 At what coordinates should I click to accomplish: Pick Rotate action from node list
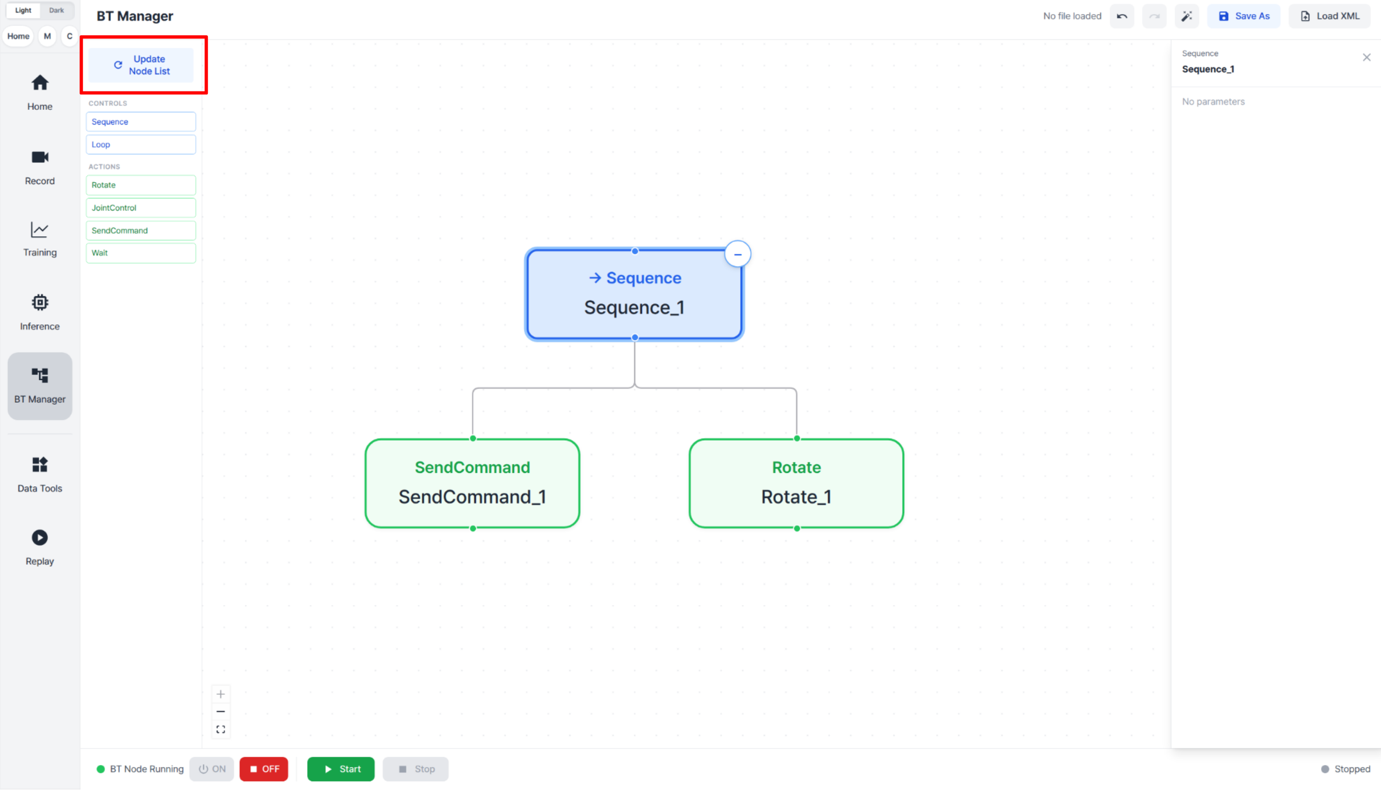141,185
